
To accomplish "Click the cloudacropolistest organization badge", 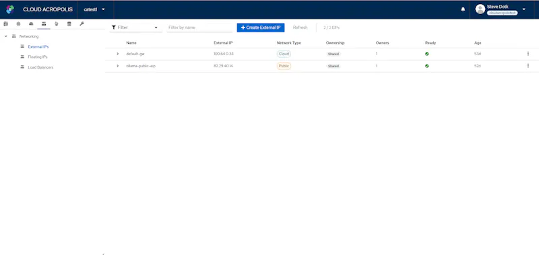I will [502, 13].
